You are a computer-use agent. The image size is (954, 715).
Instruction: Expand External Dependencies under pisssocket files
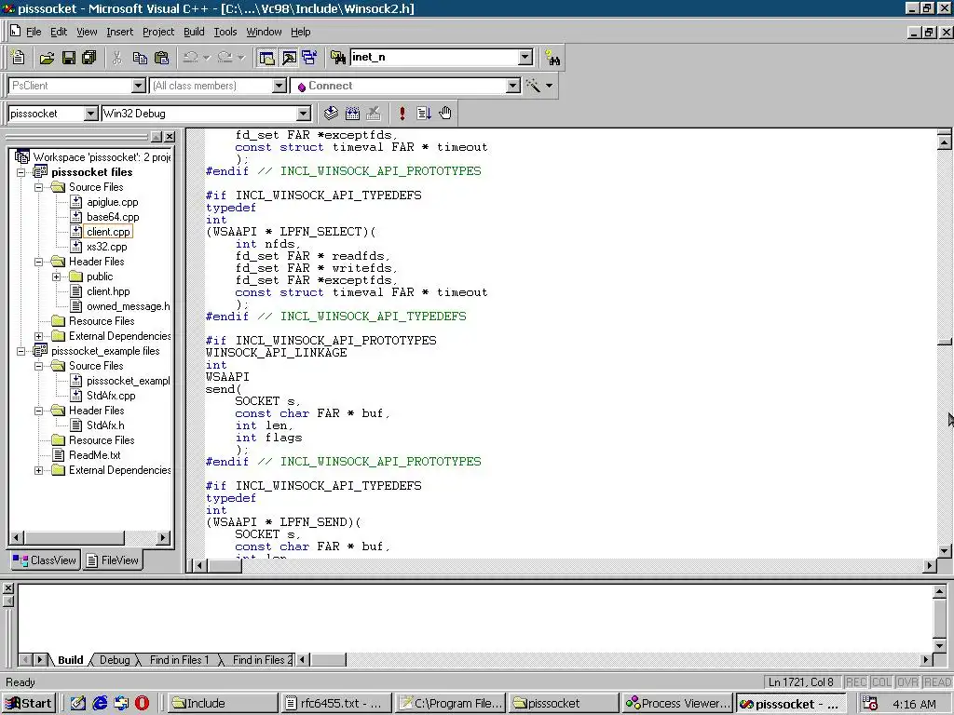[39, 336]
